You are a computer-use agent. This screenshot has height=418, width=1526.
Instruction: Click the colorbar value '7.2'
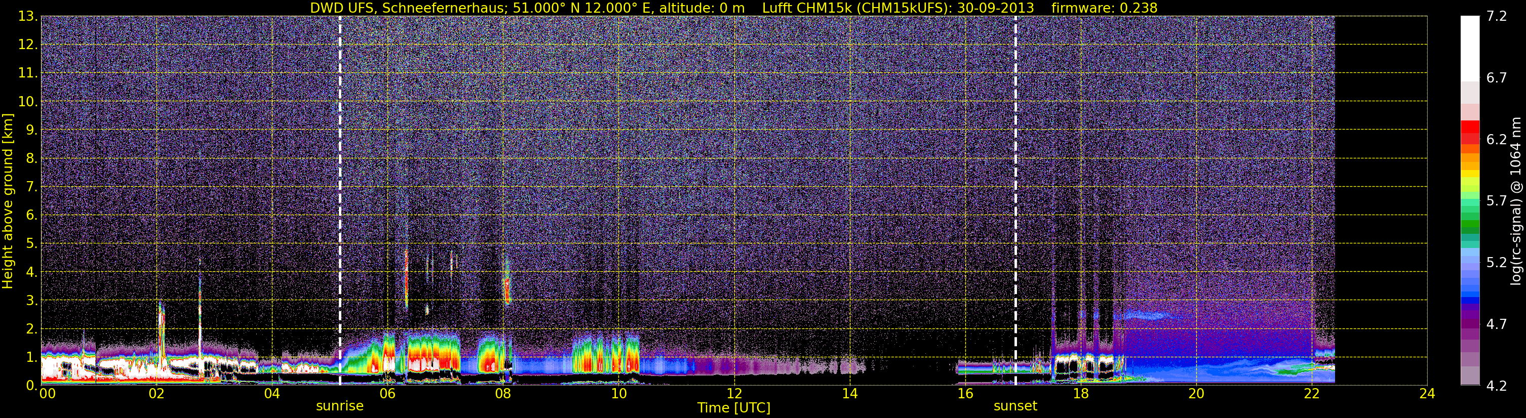tap(1497, 17)
